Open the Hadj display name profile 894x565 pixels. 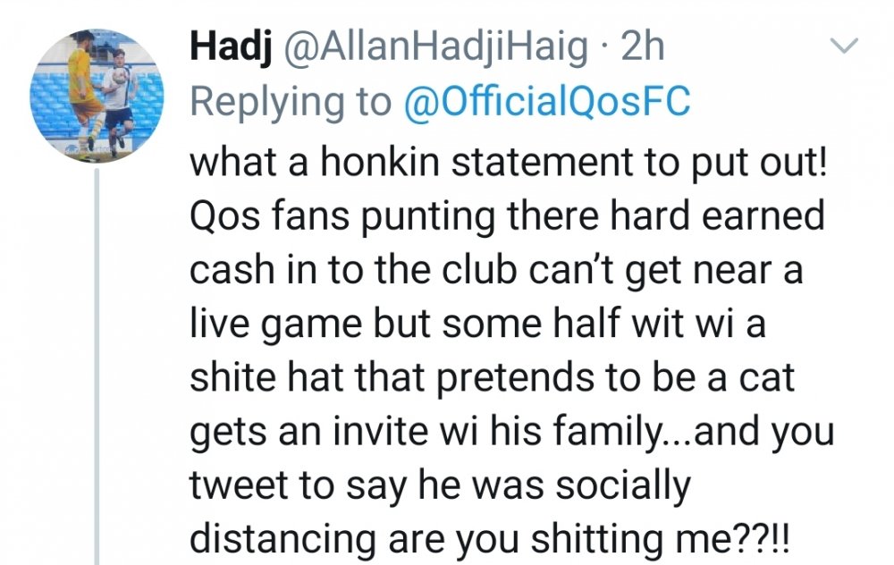coord(229,46)
